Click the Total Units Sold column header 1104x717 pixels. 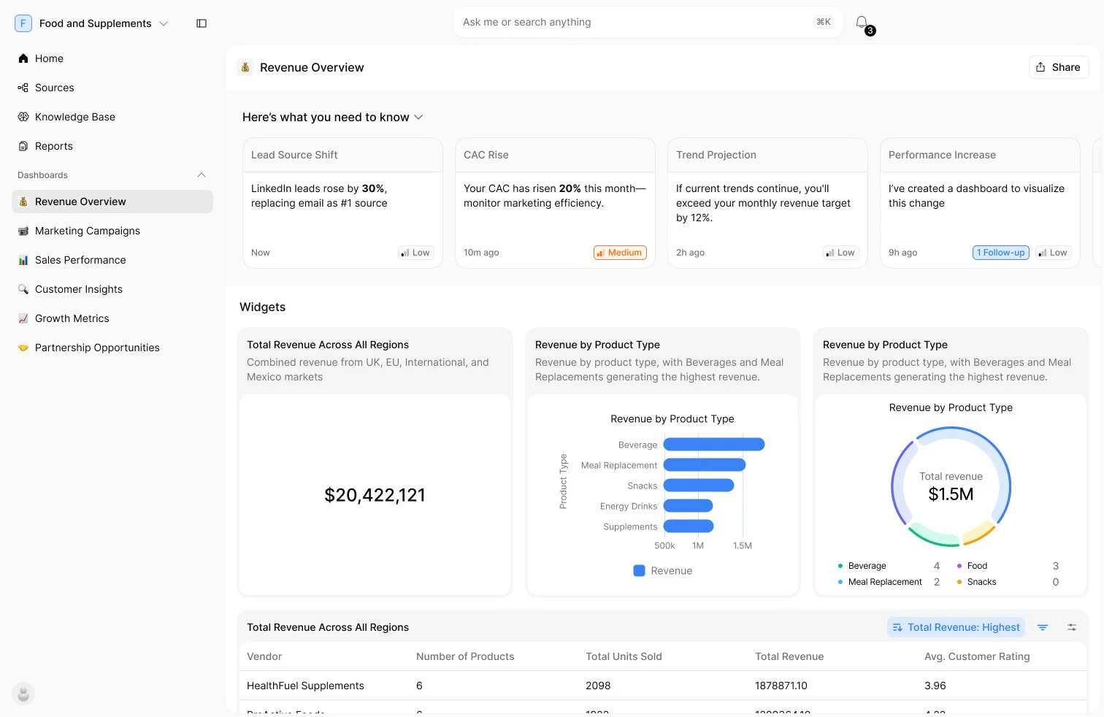pos(624,656)
